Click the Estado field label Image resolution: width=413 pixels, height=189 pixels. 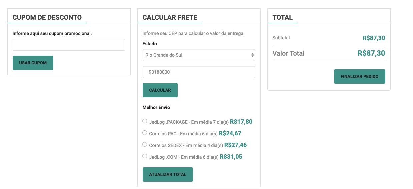coord(150,44)
